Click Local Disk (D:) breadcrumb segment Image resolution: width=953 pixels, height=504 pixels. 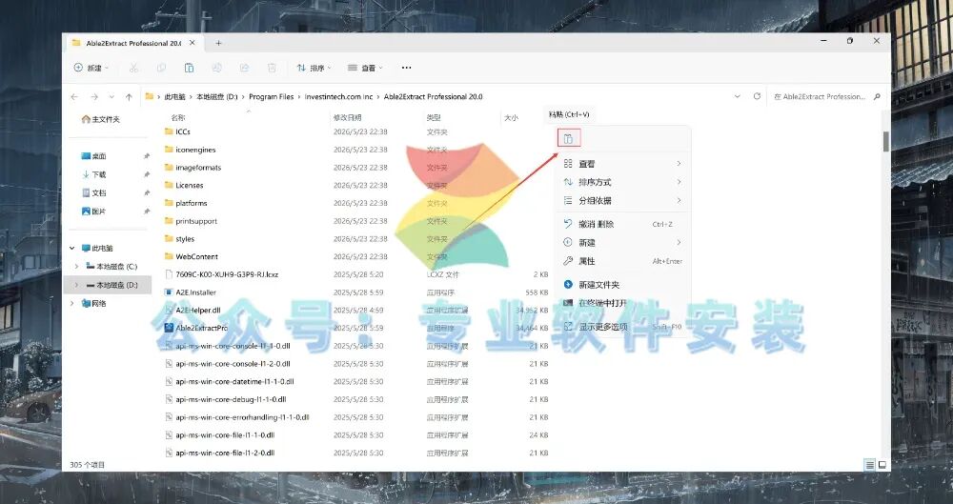(x=217, y=96)
